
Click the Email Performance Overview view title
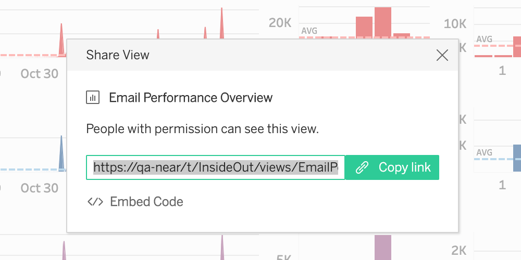(191, 98)
